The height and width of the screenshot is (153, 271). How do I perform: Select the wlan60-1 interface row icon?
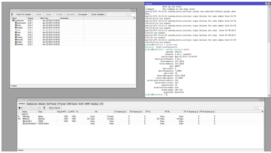(24, 121)
